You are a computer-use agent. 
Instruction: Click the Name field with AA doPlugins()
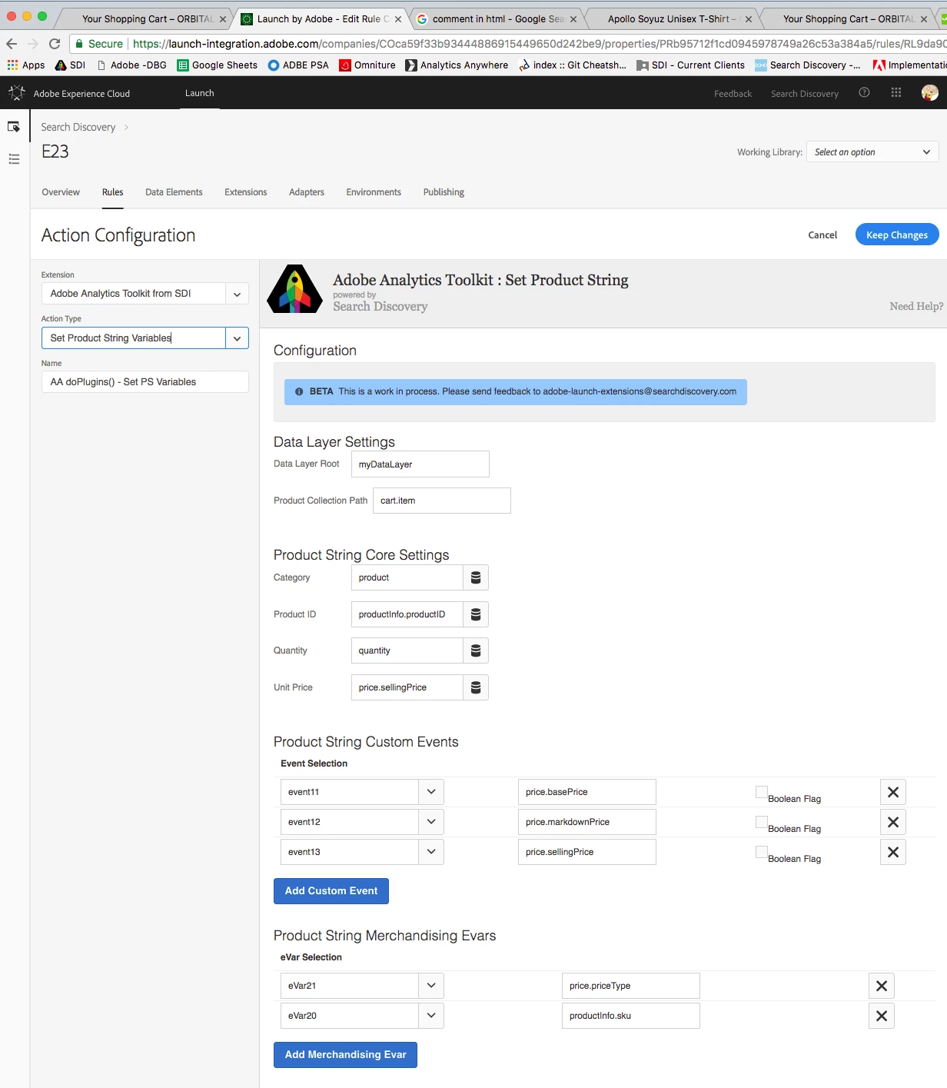point(145,382)
